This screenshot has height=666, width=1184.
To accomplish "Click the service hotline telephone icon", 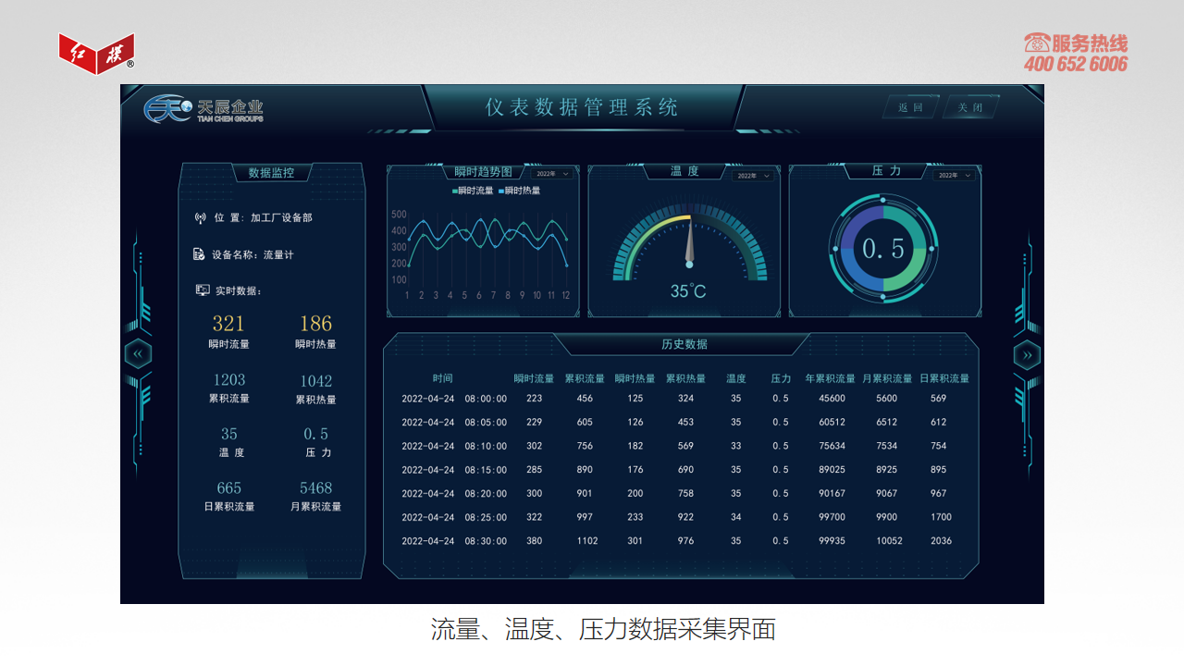I will pyautogui.click(x=1037, y=43).
